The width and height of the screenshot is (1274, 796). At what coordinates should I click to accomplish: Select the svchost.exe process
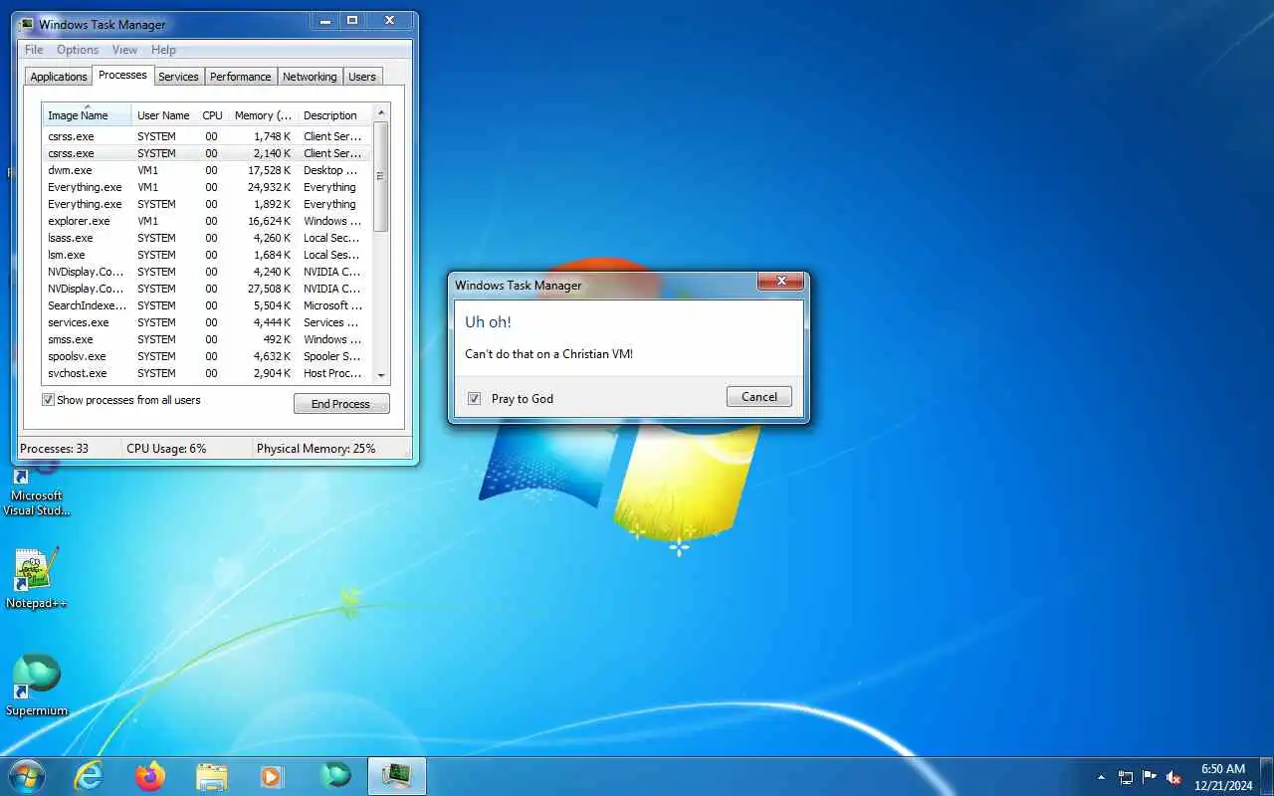tap(207, 373)
